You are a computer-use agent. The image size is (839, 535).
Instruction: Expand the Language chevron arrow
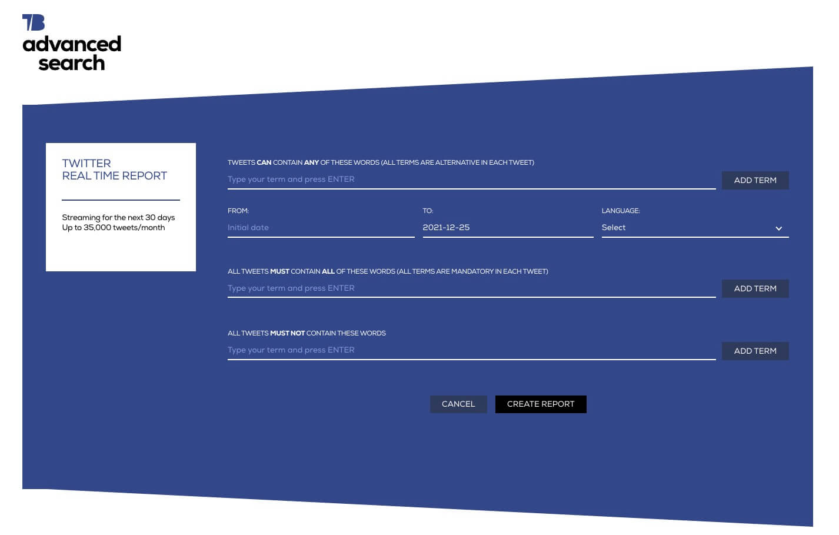778,228
